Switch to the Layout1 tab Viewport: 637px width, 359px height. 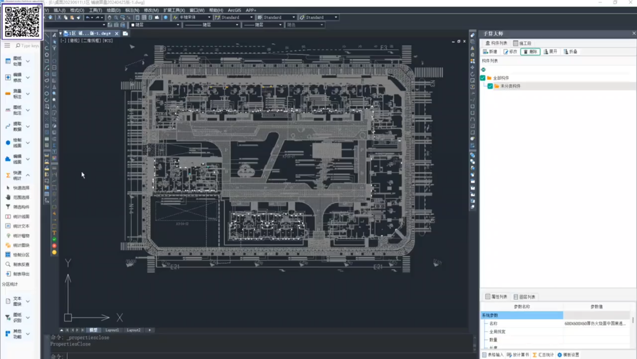[x=112, y=330]
